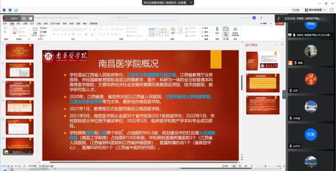The width and height of the screenshot is (336, 171).
Task: Pause the meeting recording
Action: click(24, 18)
